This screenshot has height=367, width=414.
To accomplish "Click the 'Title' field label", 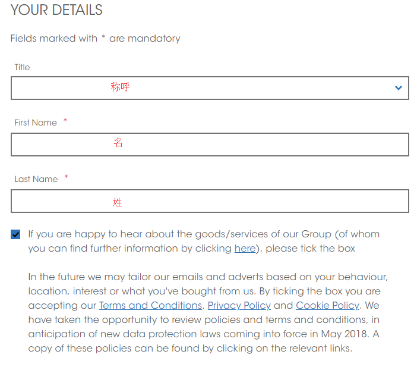I will [x=22, y=67].
